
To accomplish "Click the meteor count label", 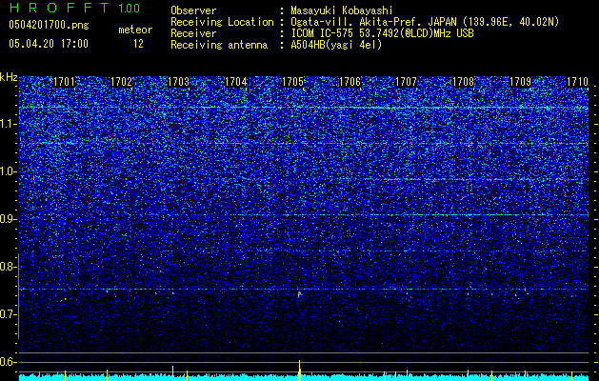I will tap(135, 30).
